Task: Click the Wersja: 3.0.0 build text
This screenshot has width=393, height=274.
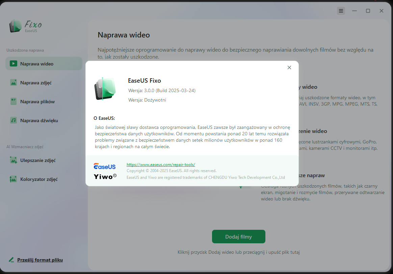Action: [x=162, y=90]
